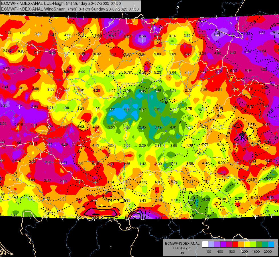279x257 pixels.
Task: Click the contour label 12.5
Action: click(x=99, y=217)
